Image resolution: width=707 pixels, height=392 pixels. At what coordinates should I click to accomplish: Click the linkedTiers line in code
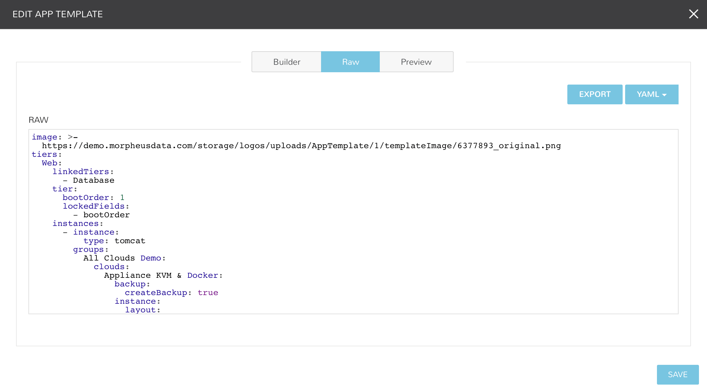point(81,172)
